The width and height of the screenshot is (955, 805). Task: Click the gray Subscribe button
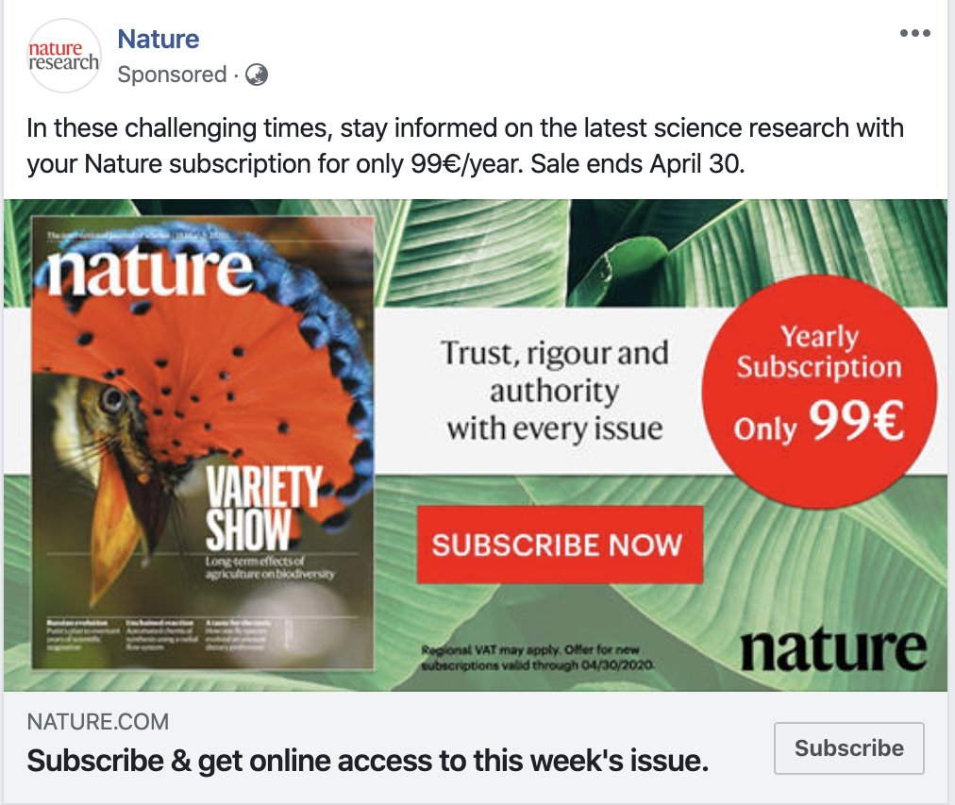click(848, 748)
